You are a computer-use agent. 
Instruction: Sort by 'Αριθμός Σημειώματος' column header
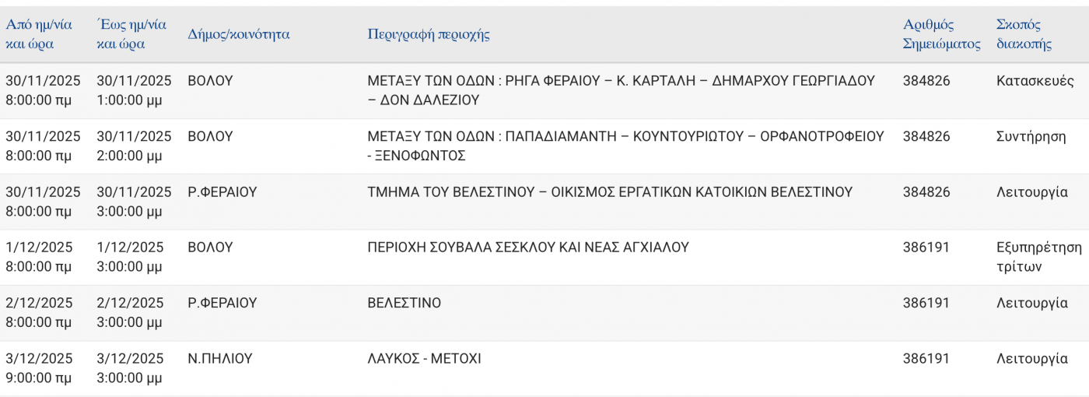click(941, 34)
